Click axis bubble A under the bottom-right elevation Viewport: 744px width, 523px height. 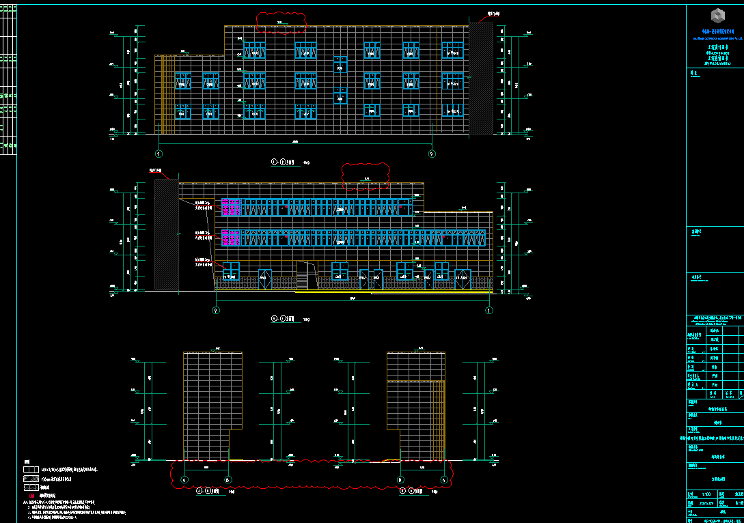coord(444,480)
